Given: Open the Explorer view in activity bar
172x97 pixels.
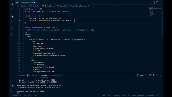Looking at the screenshot, I should click(x=12, y=3).
